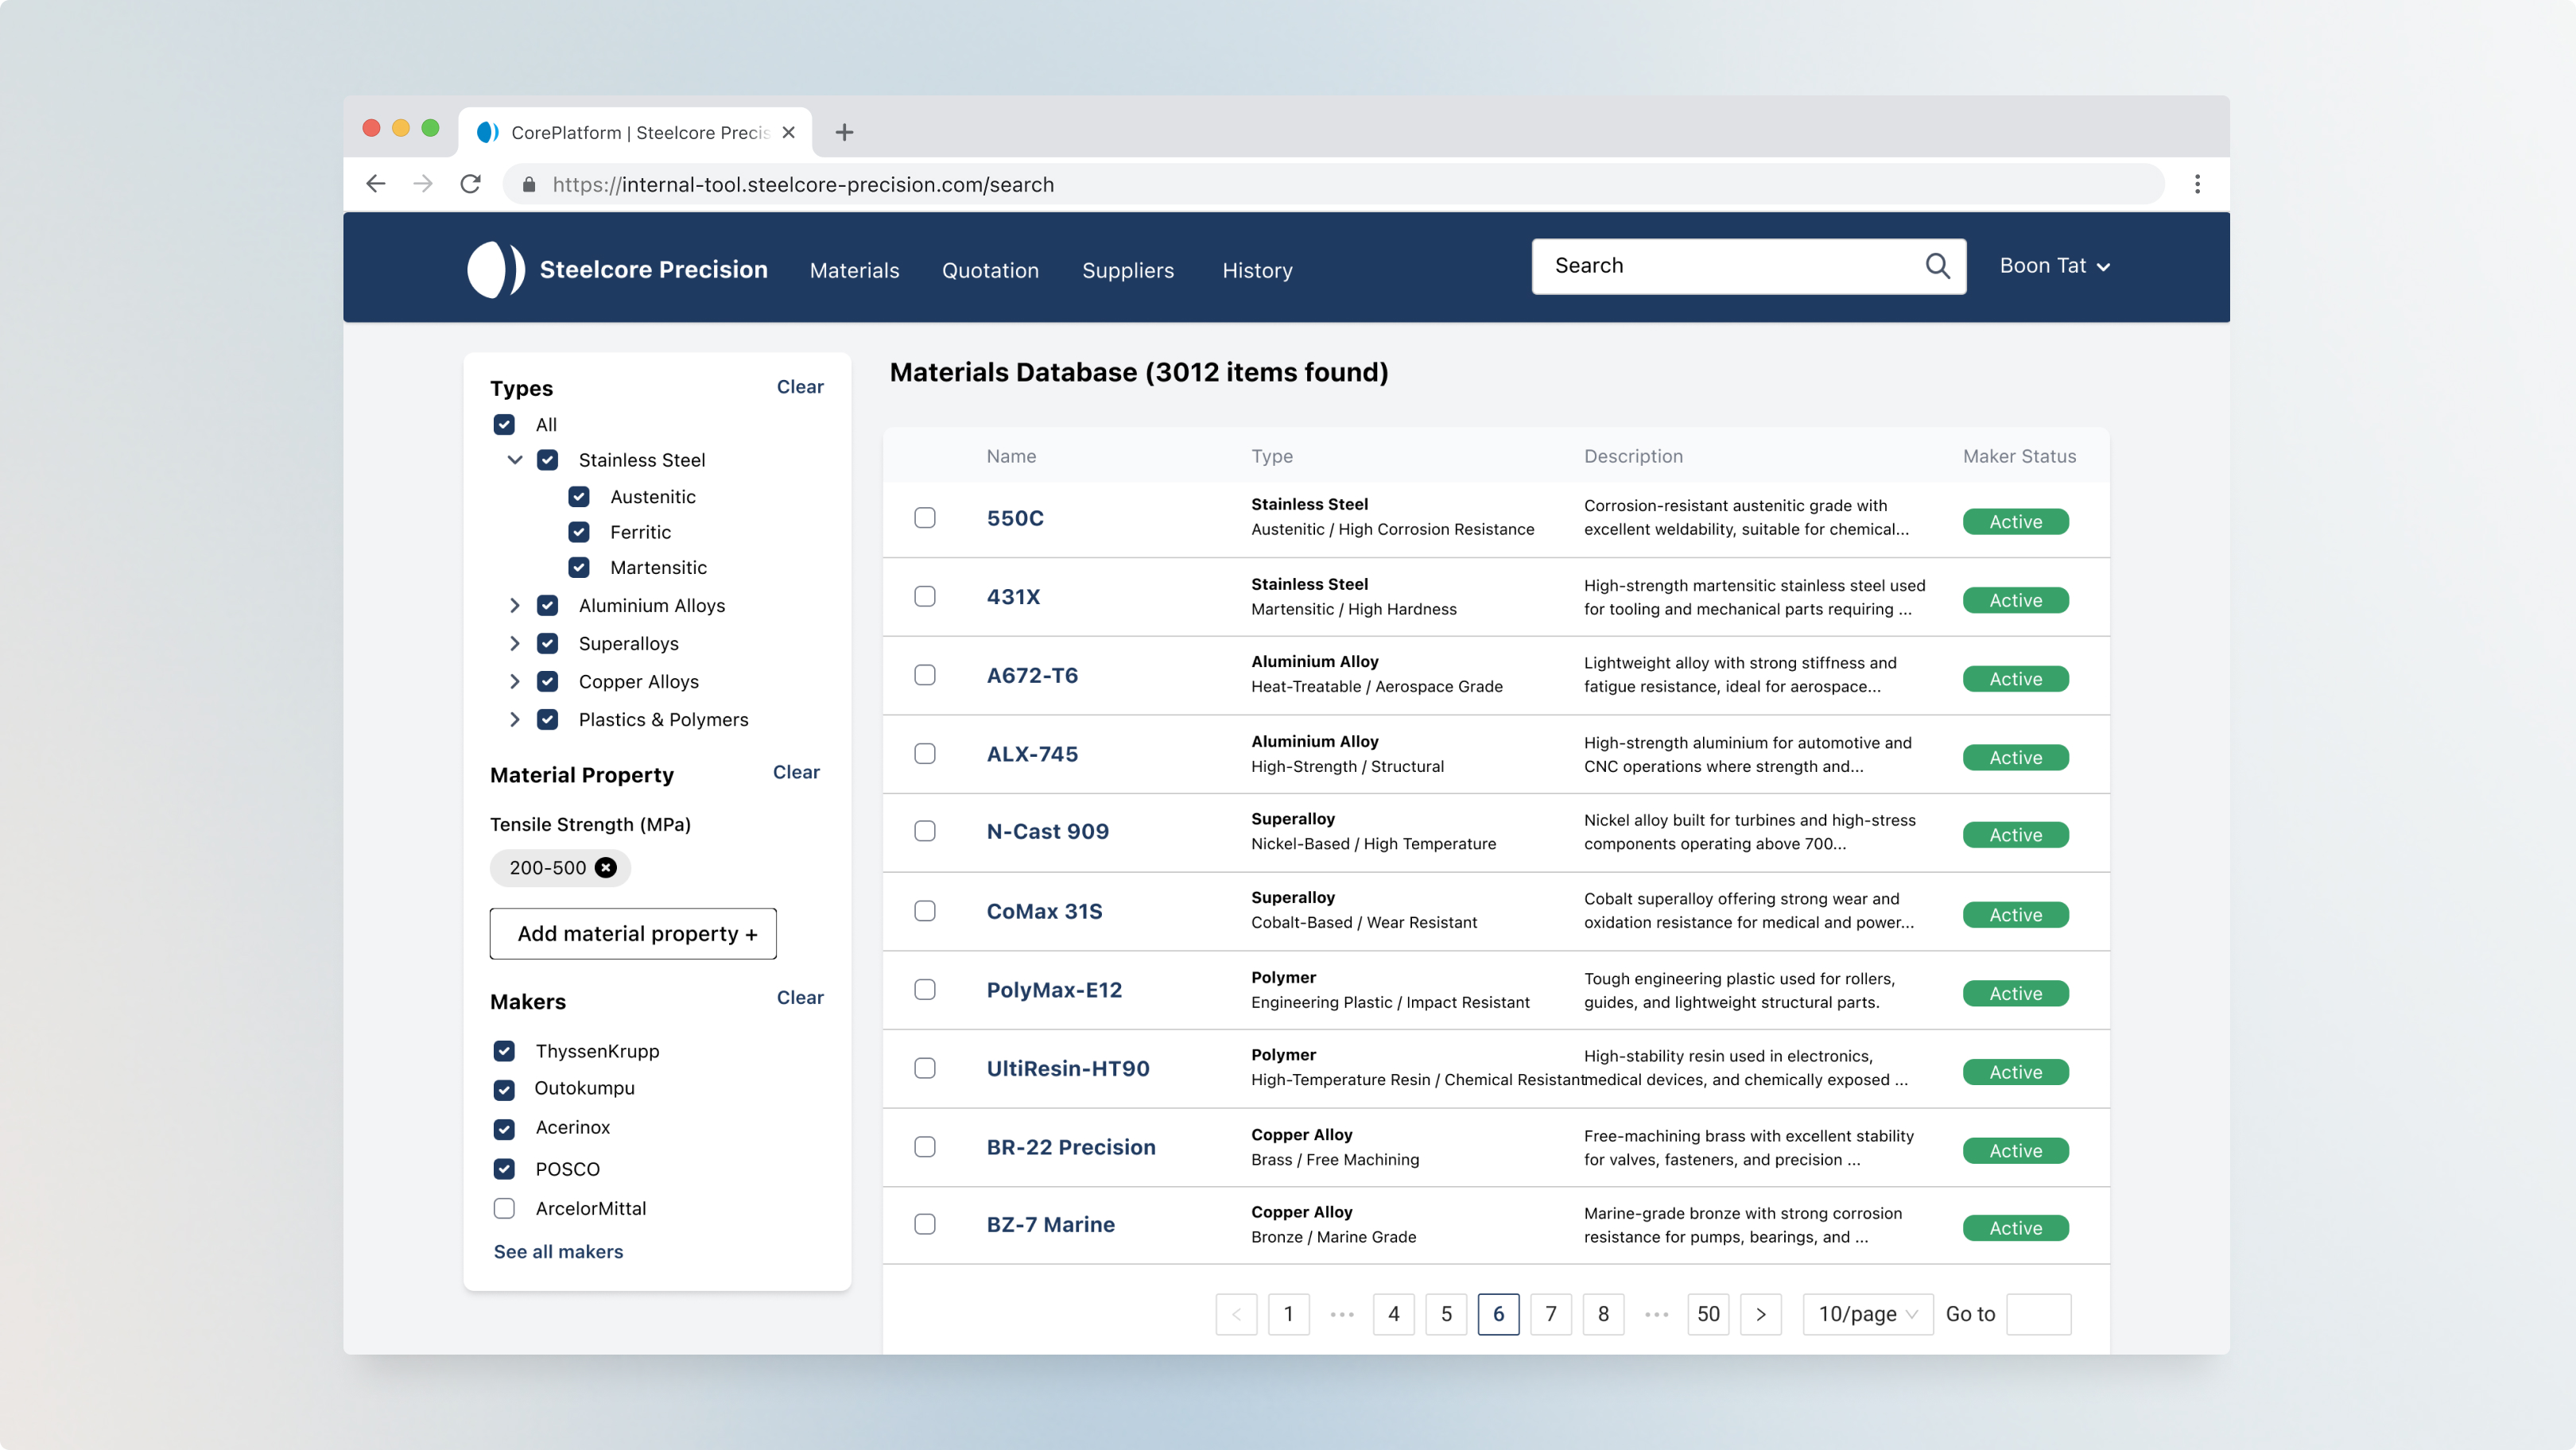Click Add material property button

(x=632, y=933)
